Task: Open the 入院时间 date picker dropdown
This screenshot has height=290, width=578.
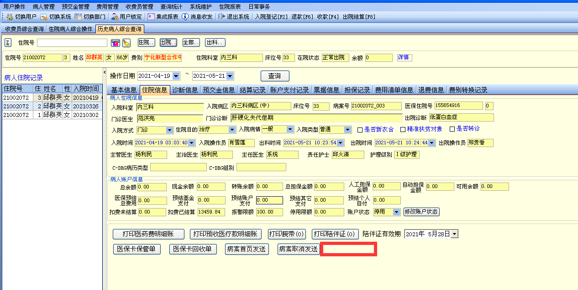Action: coord(192,143)
